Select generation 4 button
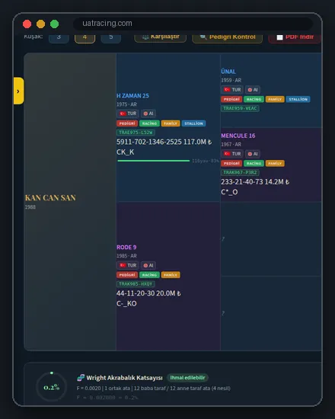The width and height of the screenshot is (335, 419). coord(85,37)
